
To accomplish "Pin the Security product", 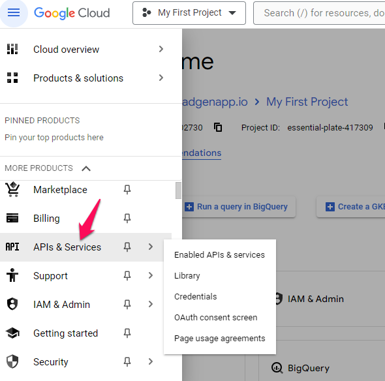I will (127, 361).
